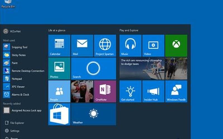Click the File Explorer icon

[6, 123]
